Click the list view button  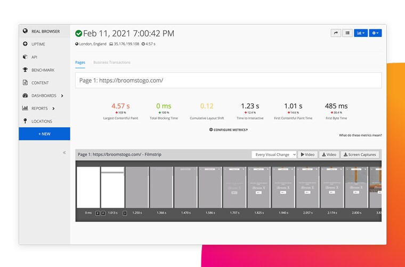pos(347,33)
